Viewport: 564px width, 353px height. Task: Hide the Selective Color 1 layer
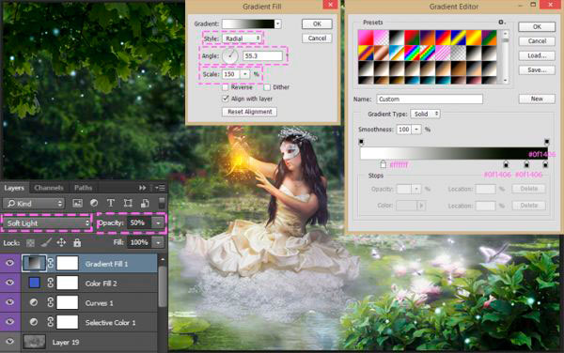click(9, 322)
